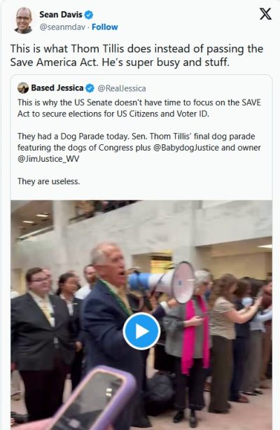Image resolution: width=280 pixels, height=430 pixels.
Task: Click the "They are useless." line
Action: coord(49,181)
